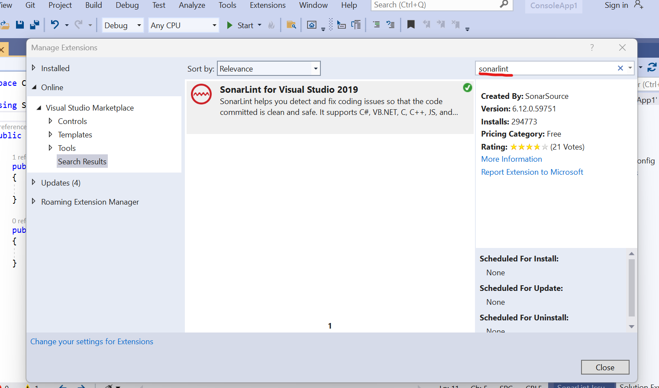Open the Test menu
659x388 pixels.
click(x=159, y=5)
